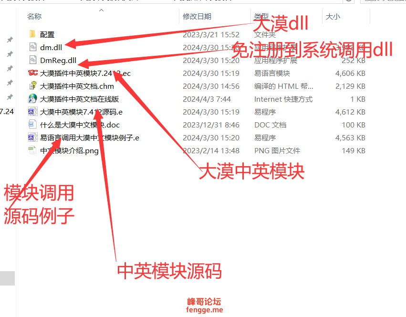This screenshot has width=406, height=317.
Task: Click the date 2024/3/30 14:56
Action: pyautogui.click(x=211, y=86)
